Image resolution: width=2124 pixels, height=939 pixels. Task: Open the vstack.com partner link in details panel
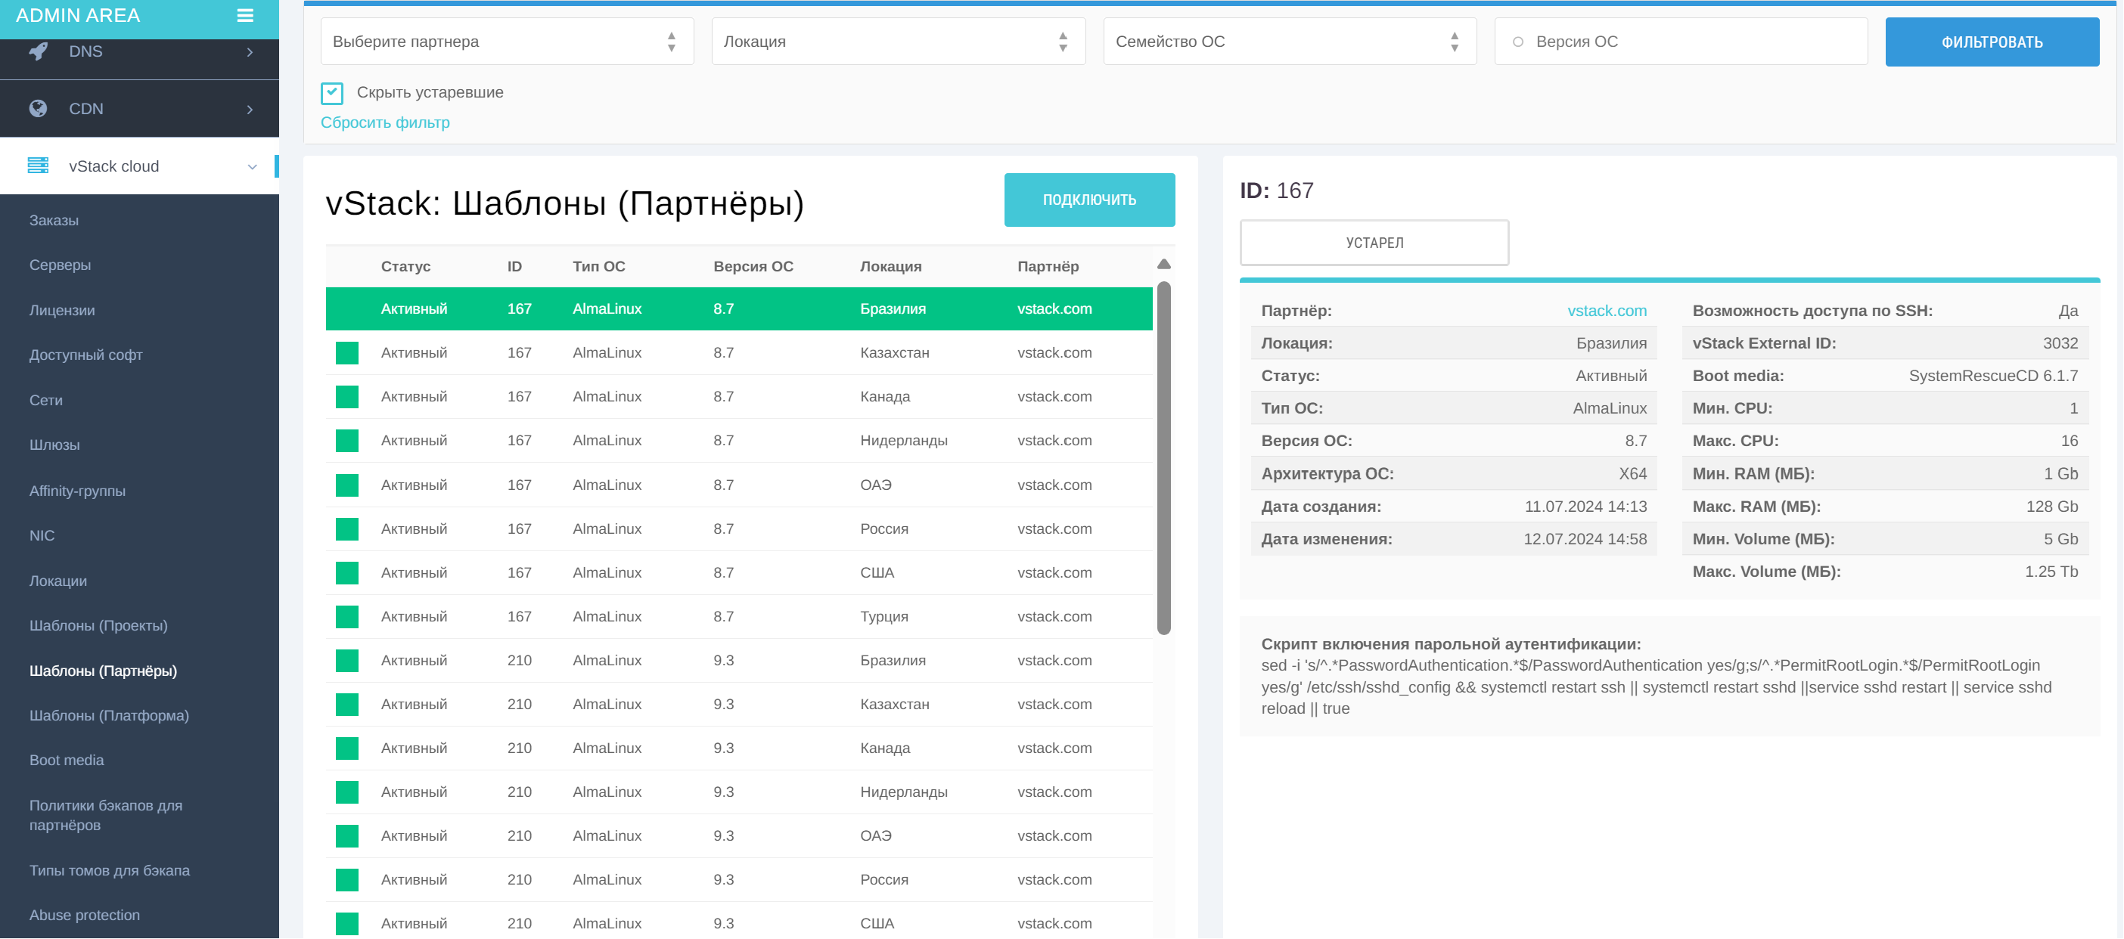tap(1607, 310)
